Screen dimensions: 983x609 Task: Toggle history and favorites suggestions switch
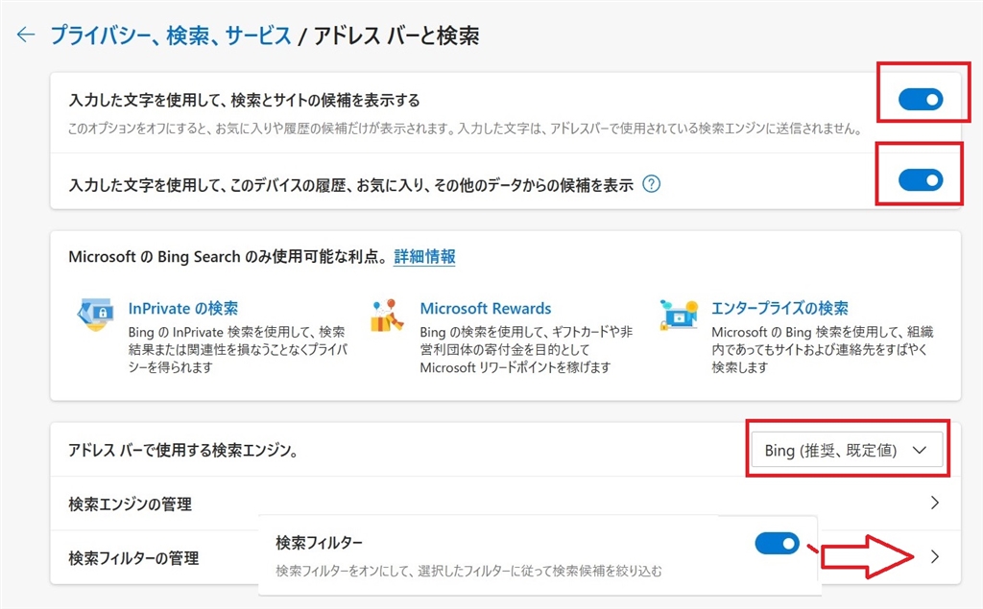click(921, 179)
